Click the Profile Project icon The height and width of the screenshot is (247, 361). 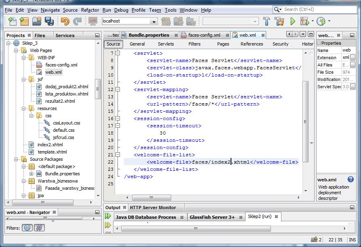click(321, 21)
